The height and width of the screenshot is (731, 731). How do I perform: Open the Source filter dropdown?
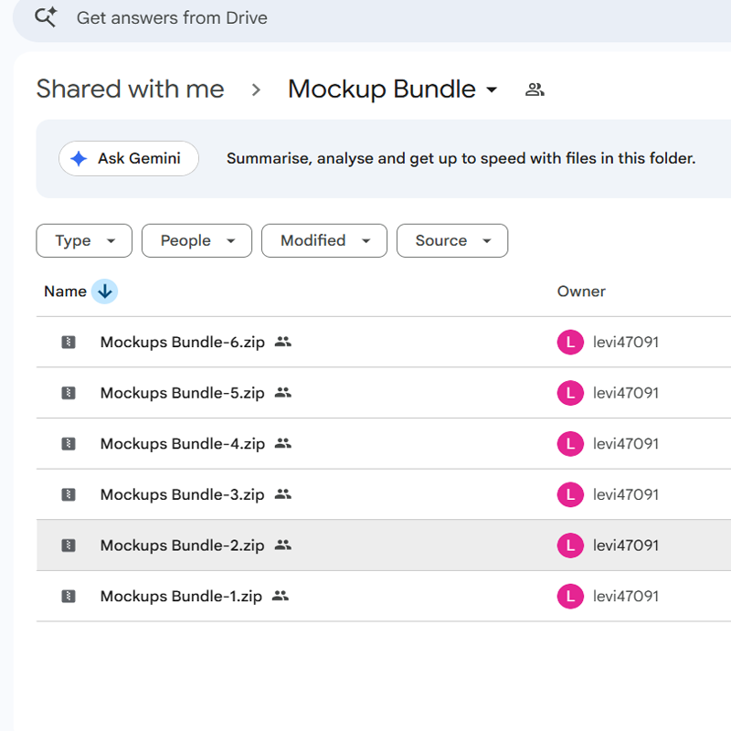(x=452, y=240)
